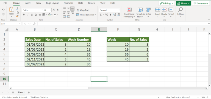Click Format cells icon
The width and height of the screenshot is (211, 99).
[171, 10]
